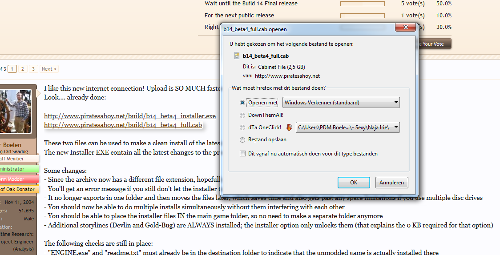This screenshot has height=255, width=500.
Task: Click the dTa OneClick orange arrow icon
Action: pos(289,127)
